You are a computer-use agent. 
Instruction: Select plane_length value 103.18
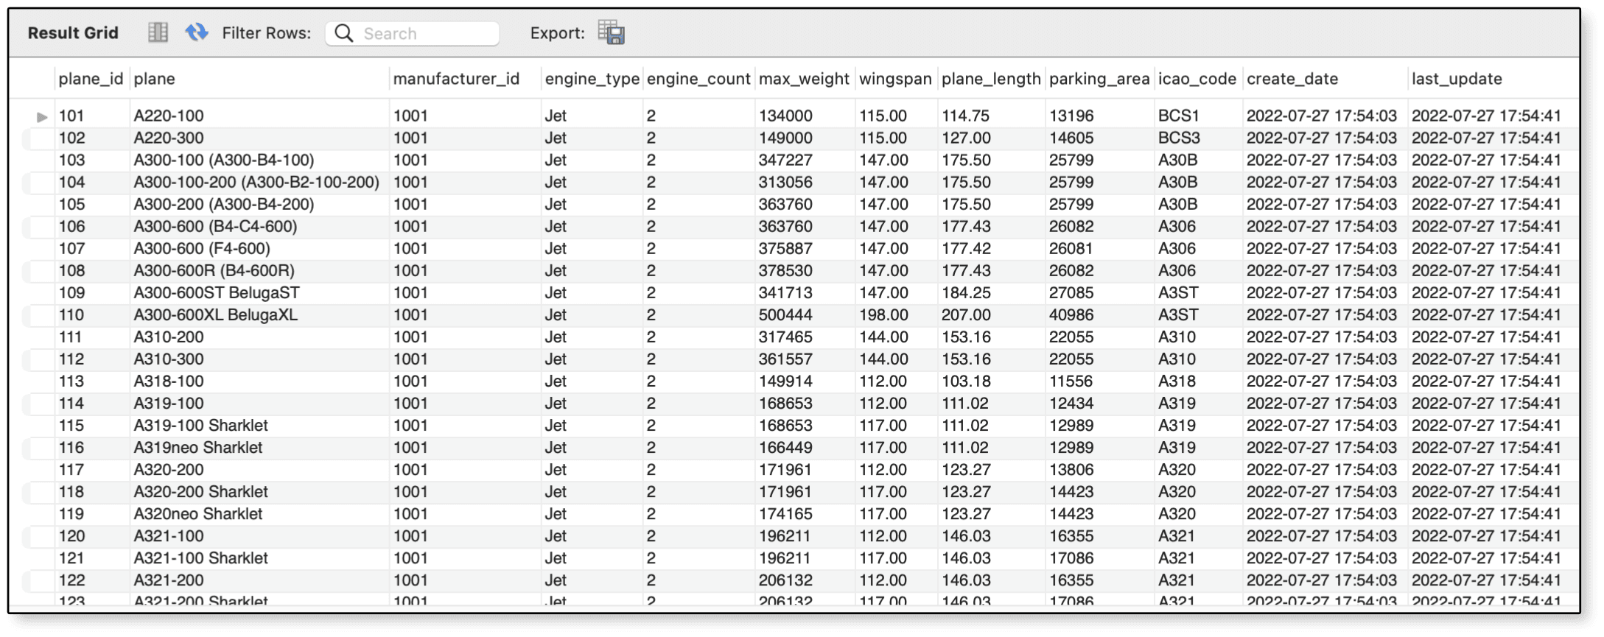966,381
